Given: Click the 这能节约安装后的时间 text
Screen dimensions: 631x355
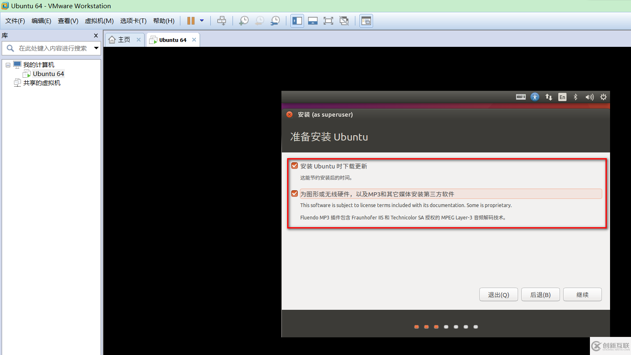Looking at the screenshot, I should click(326, 178).
